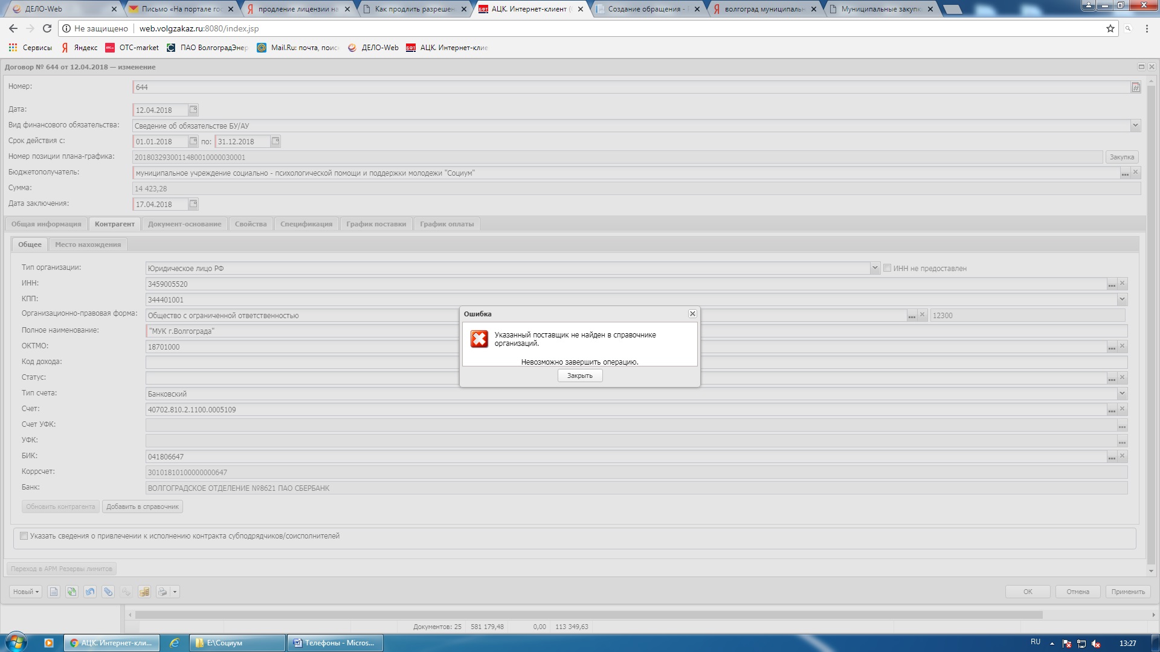Screen dimensions: 1160x652
Task: Open calendar picker for Дата заключения
Action: pos(193,204)
